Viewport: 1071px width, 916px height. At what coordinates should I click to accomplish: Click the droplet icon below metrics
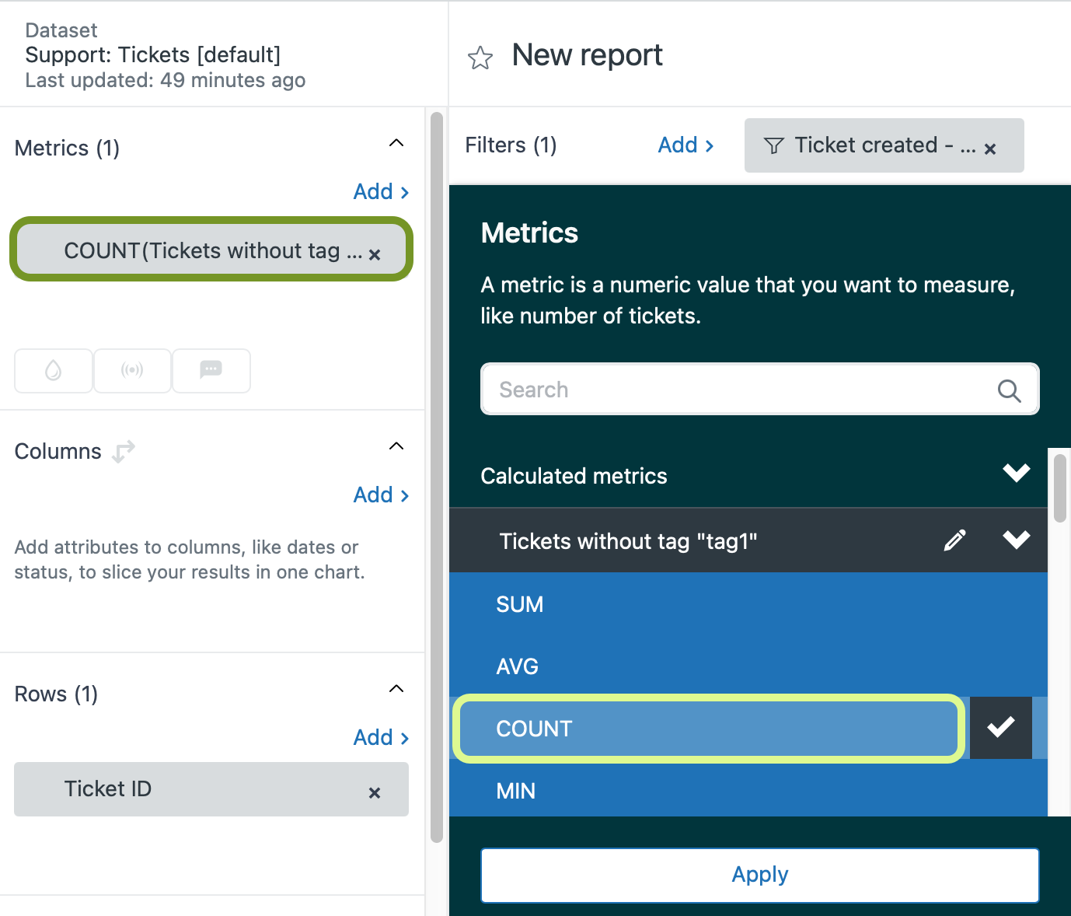coord(54,370)
